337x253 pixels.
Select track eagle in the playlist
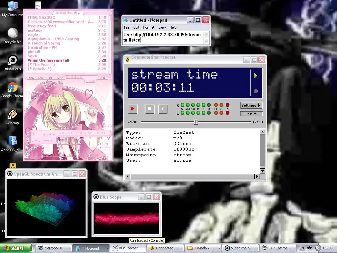pyautogui.click(x=67, y=35)
